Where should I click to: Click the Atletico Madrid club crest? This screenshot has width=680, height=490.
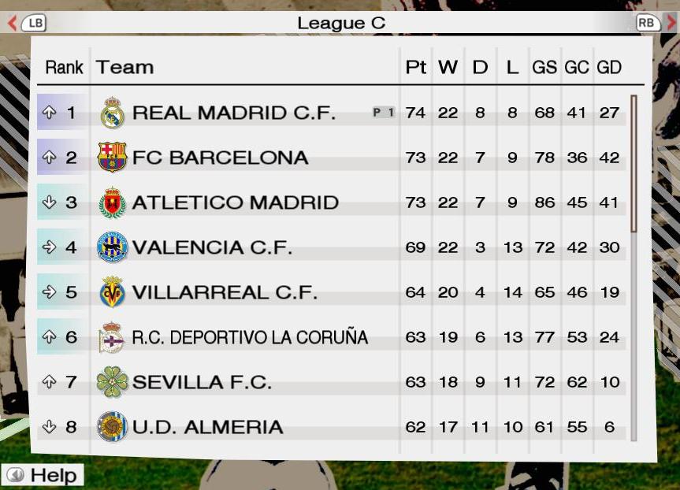(x=113, y=202)
